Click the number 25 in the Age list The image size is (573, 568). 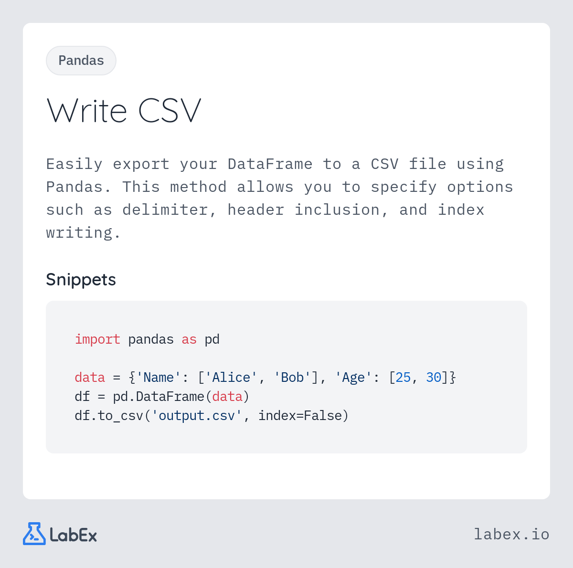point(403,378)
